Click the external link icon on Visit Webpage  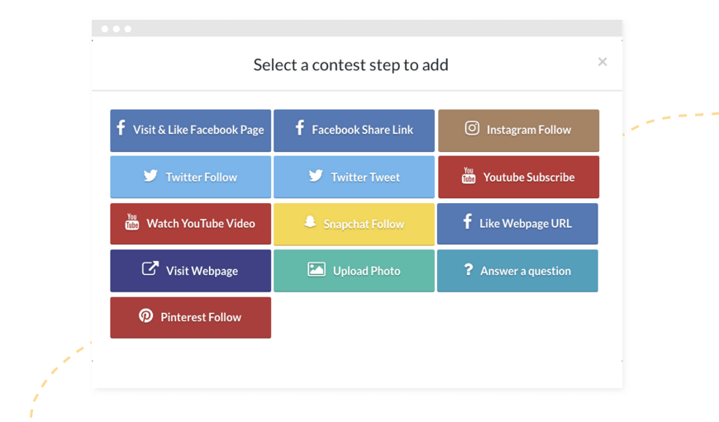(150, 268)
